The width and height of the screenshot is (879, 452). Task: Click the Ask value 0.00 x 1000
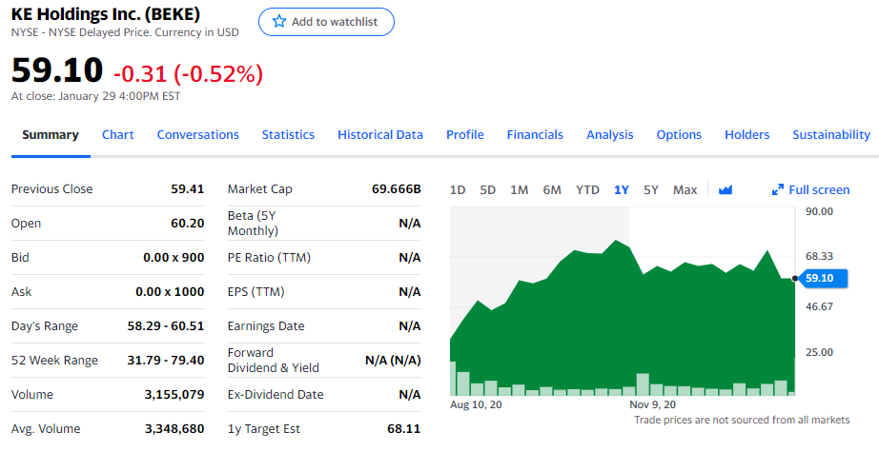click(x=170, y=291)
